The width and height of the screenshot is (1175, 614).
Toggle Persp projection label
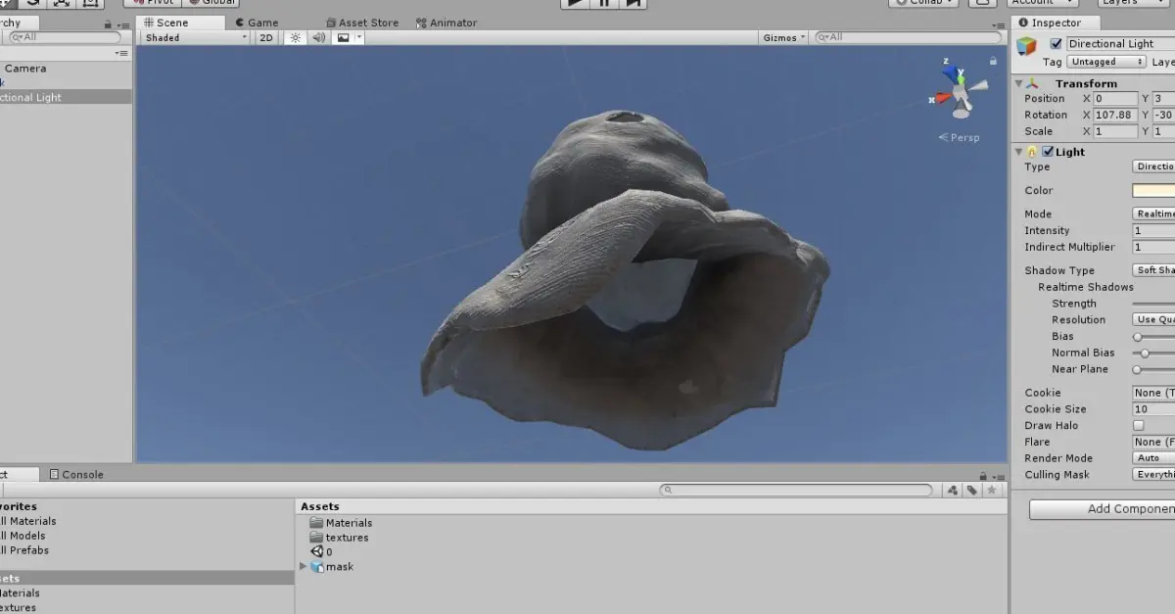pos(959,137)
